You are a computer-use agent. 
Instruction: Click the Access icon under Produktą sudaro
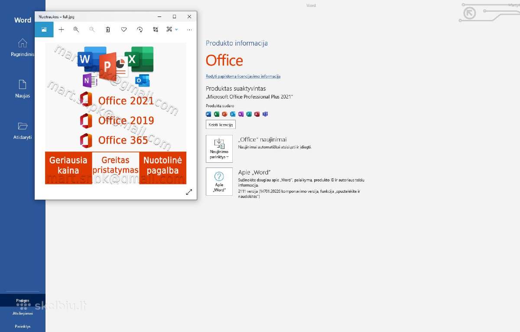coord(257,114)
